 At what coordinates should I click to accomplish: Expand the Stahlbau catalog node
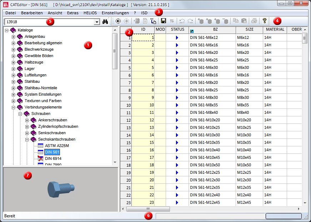coord(14,82)
